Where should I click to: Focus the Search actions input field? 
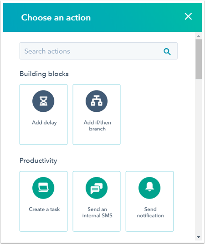(x=98, y=51)
